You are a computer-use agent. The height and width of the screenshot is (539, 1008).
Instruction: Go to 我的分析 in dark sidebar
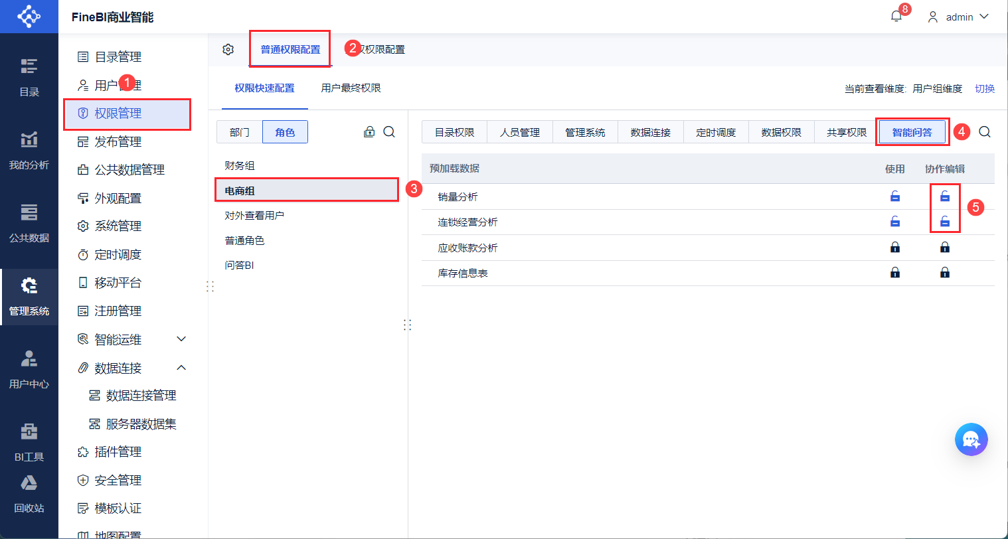coord(29,150)
